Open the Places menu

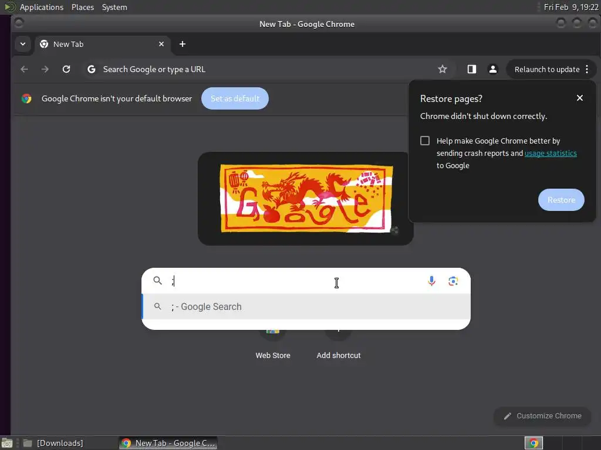coord(82,7)
